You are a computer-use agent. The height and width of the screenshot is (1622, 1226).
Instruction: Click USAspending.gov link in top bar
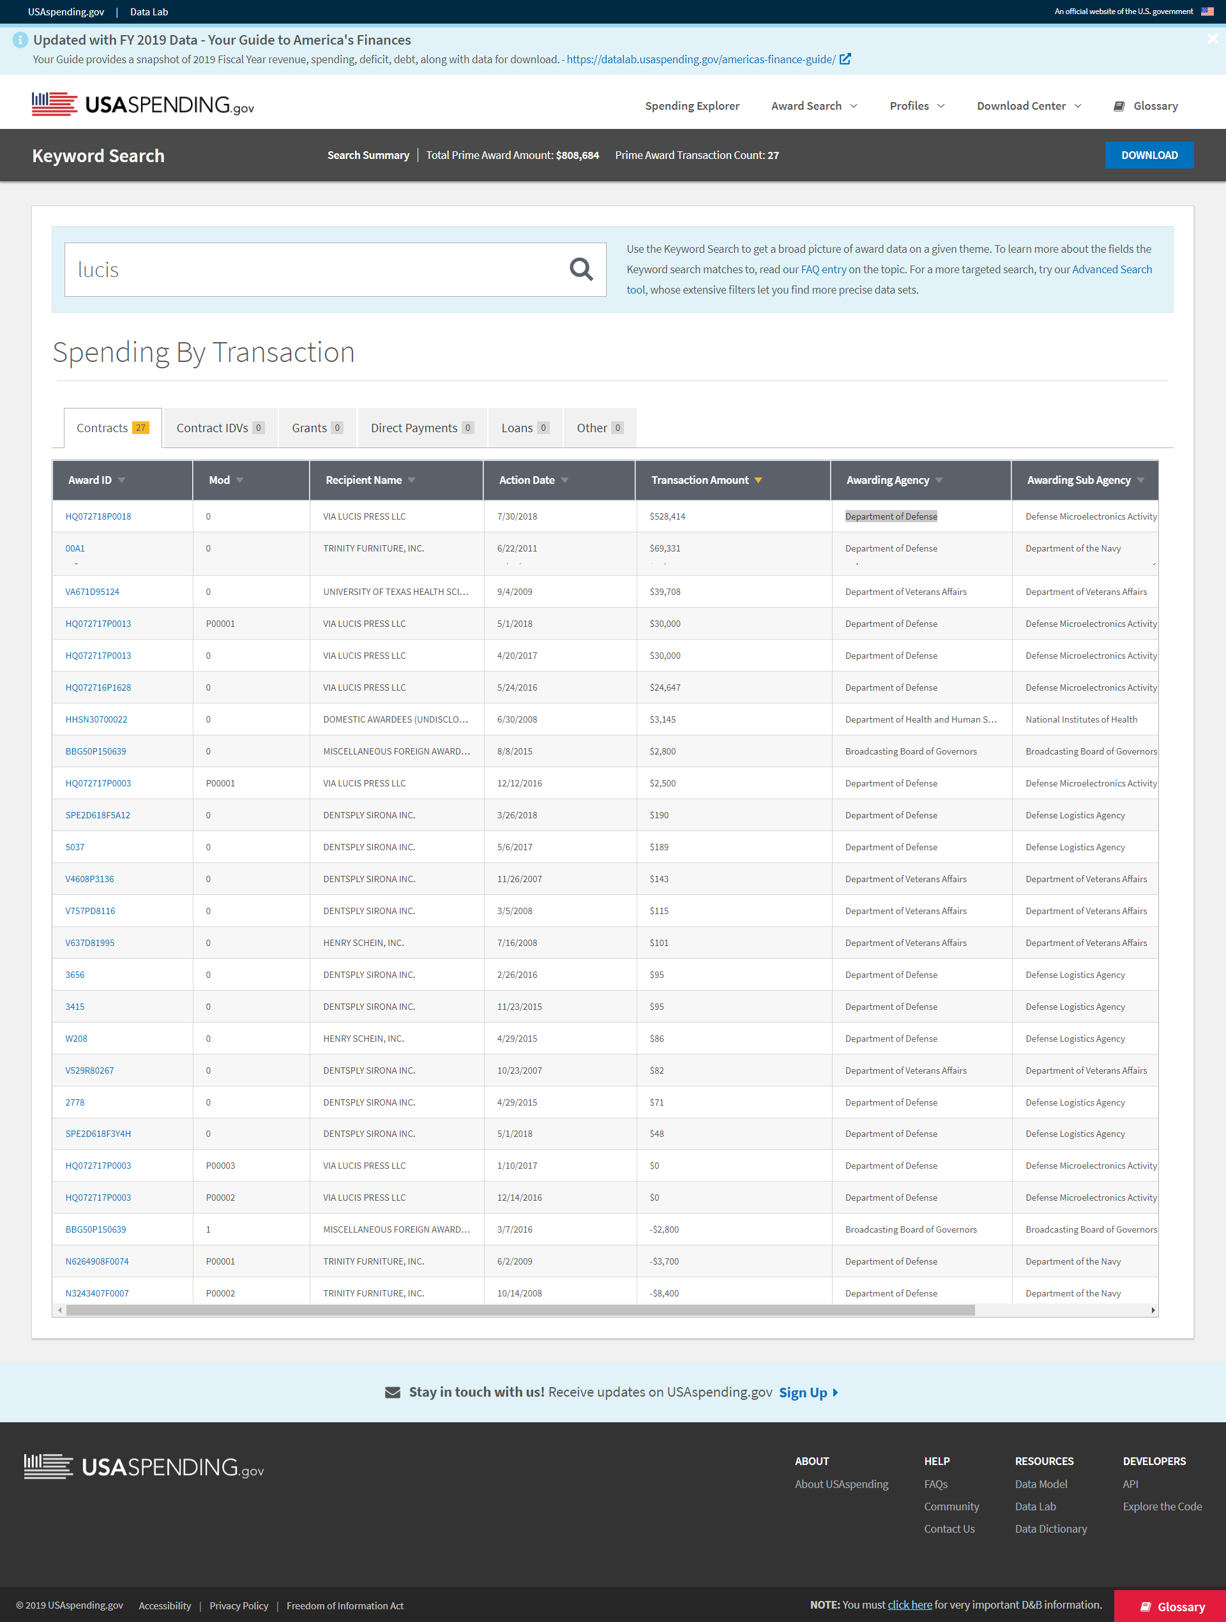pos(66,11)
